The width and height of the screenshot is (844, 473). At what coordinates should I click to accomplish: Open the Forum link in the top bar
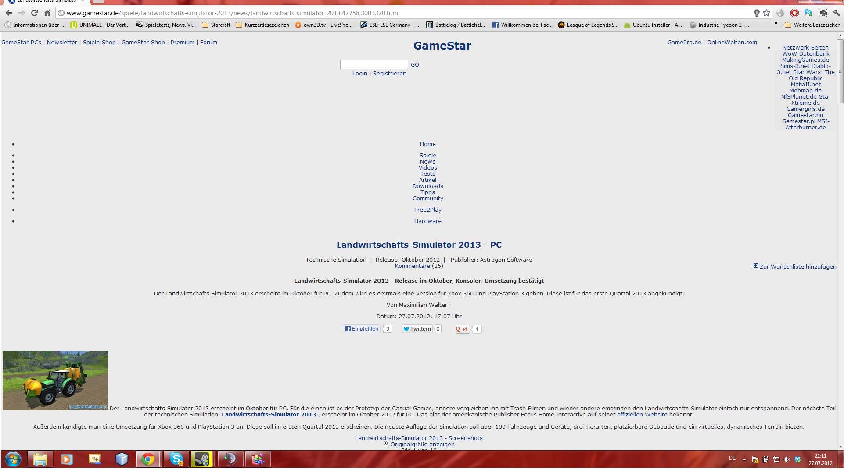[208, 43]
